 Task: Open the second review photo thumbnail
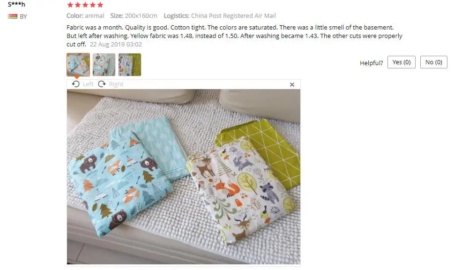tap(104, 65)
